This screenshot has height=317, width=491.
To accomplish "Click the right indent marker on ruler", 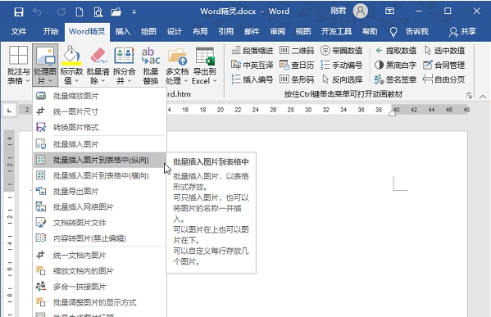I will (x=392, y=113).
